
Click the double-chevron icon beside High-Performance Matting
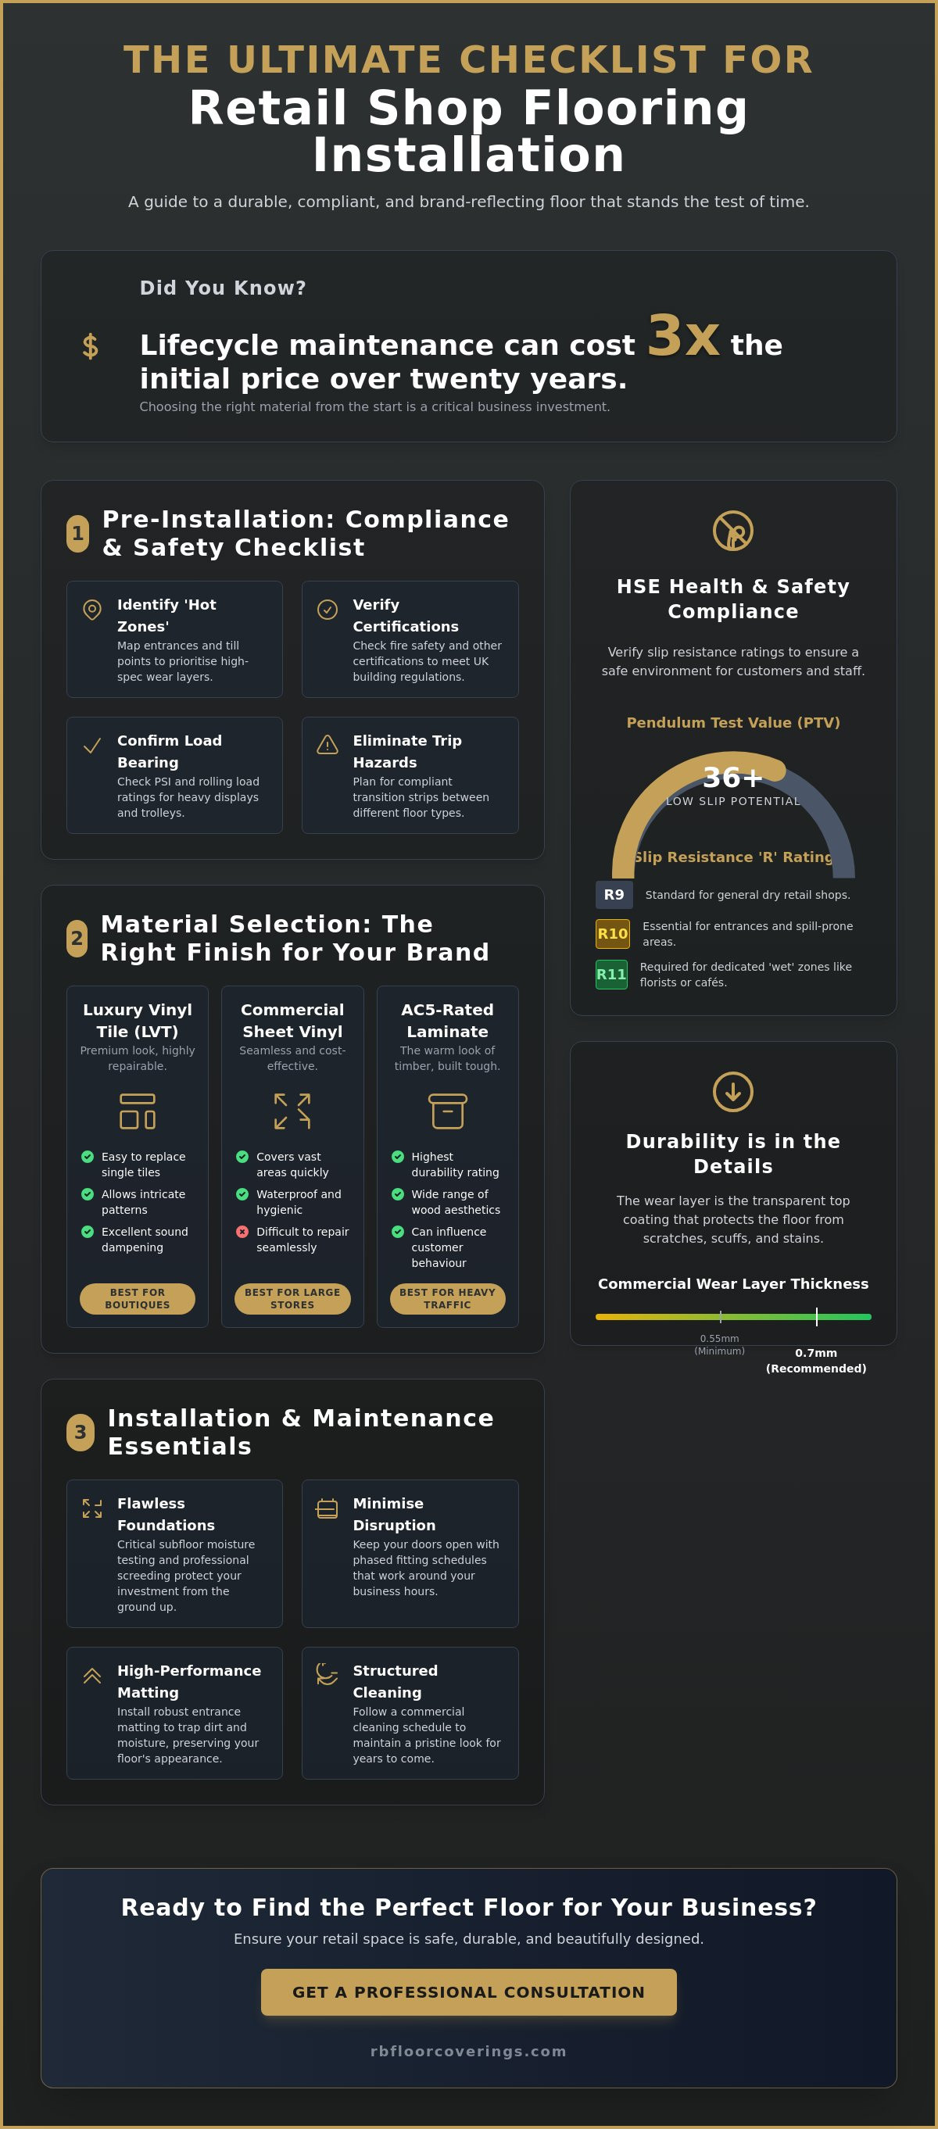pyautogui.click(x=92, y=1675)
